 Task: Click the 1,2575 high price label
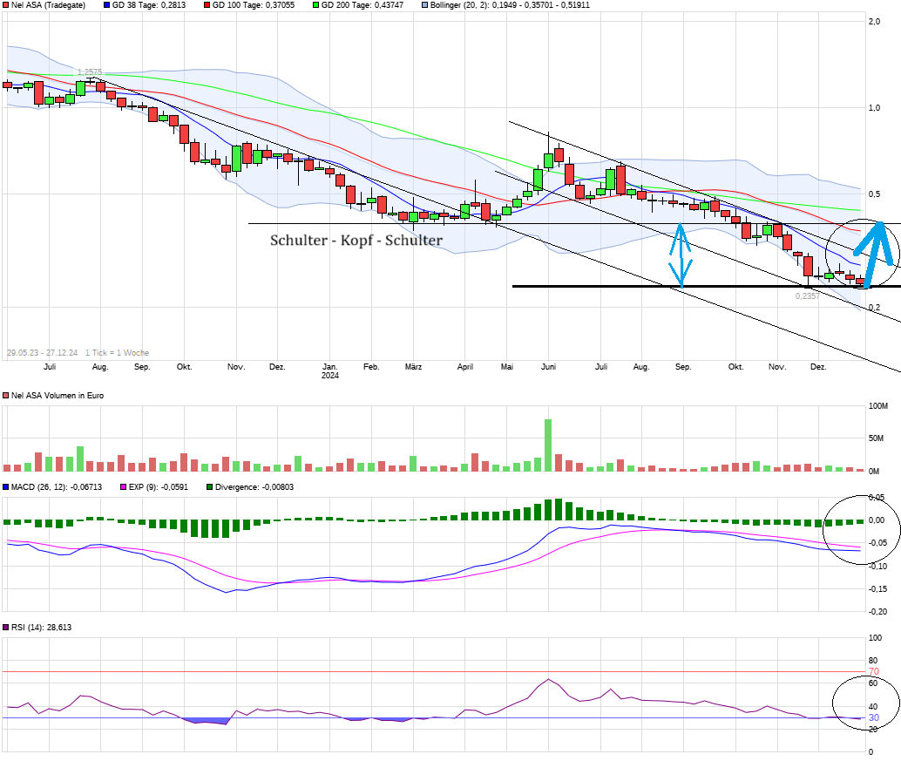(90, 71)
